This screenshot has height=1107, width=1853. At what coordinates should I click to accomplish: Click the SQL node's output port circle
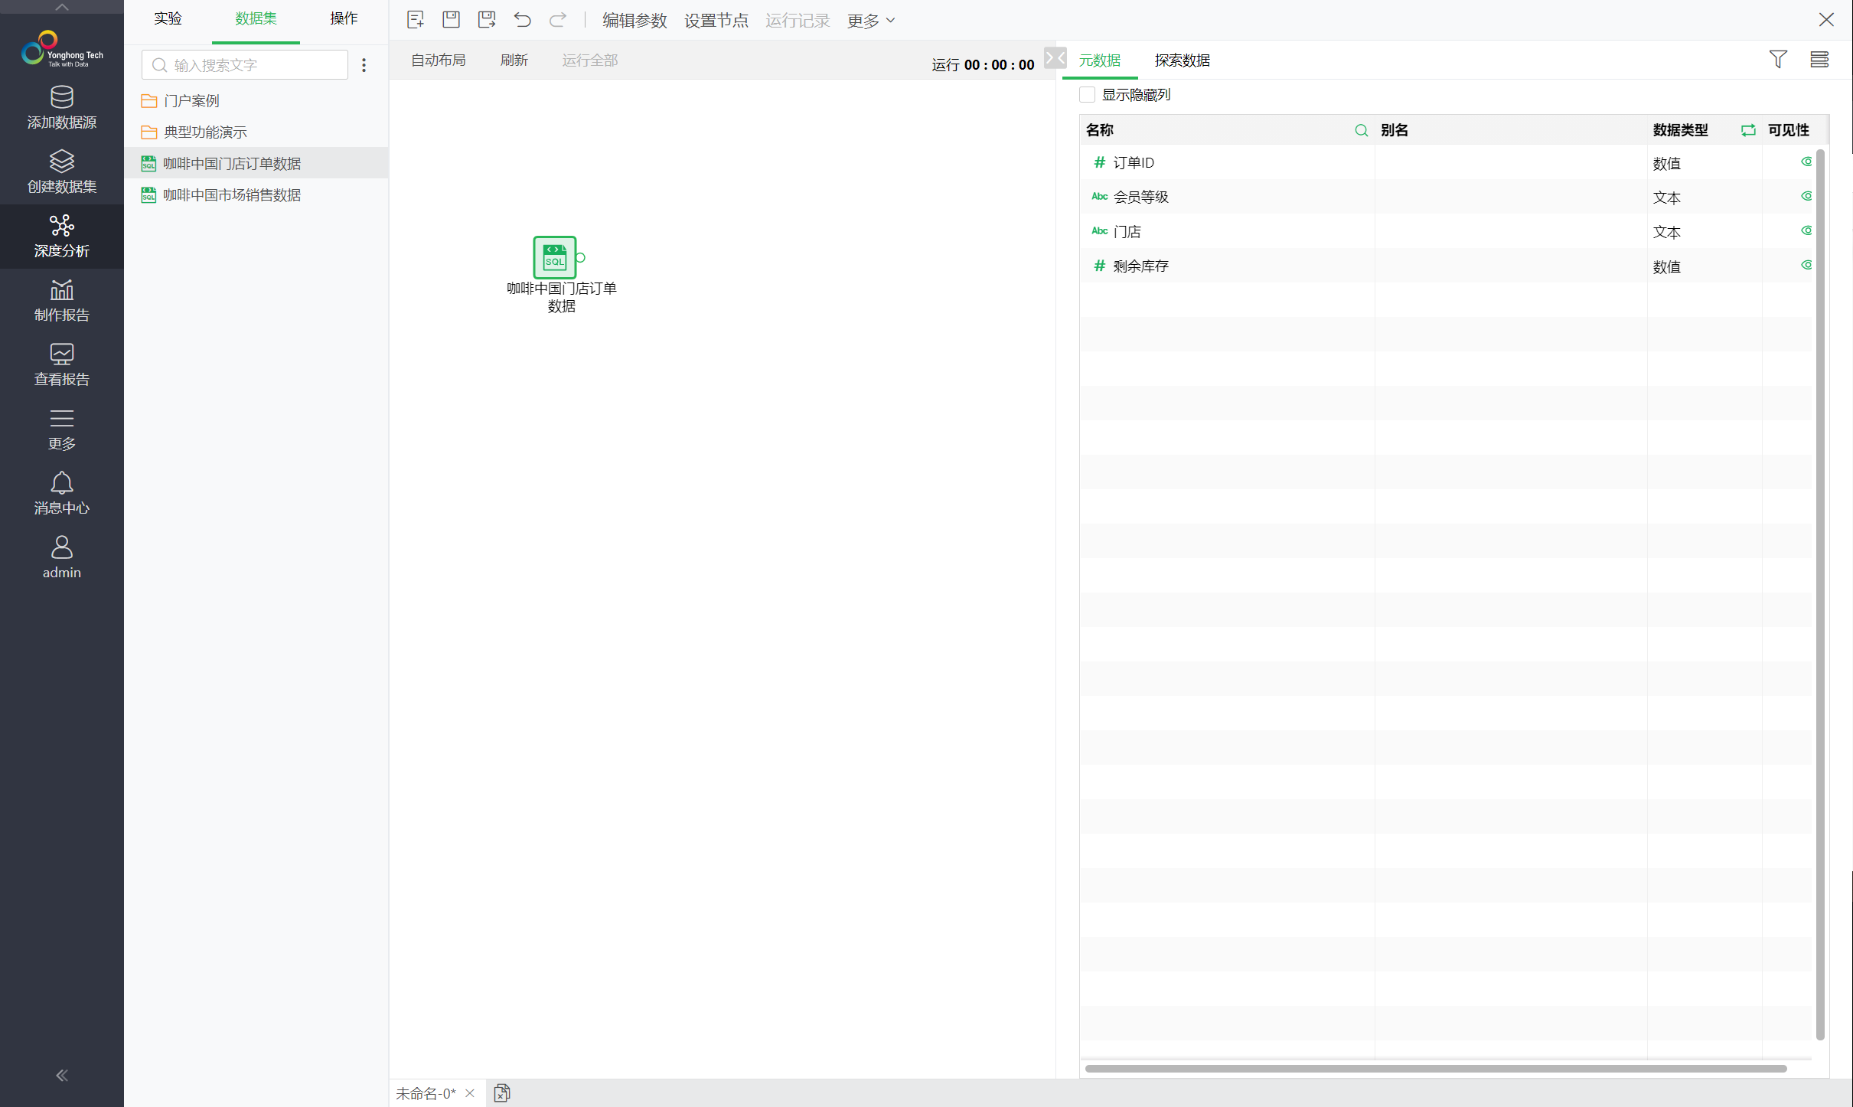pyautogui.click(x=580, y=258)
